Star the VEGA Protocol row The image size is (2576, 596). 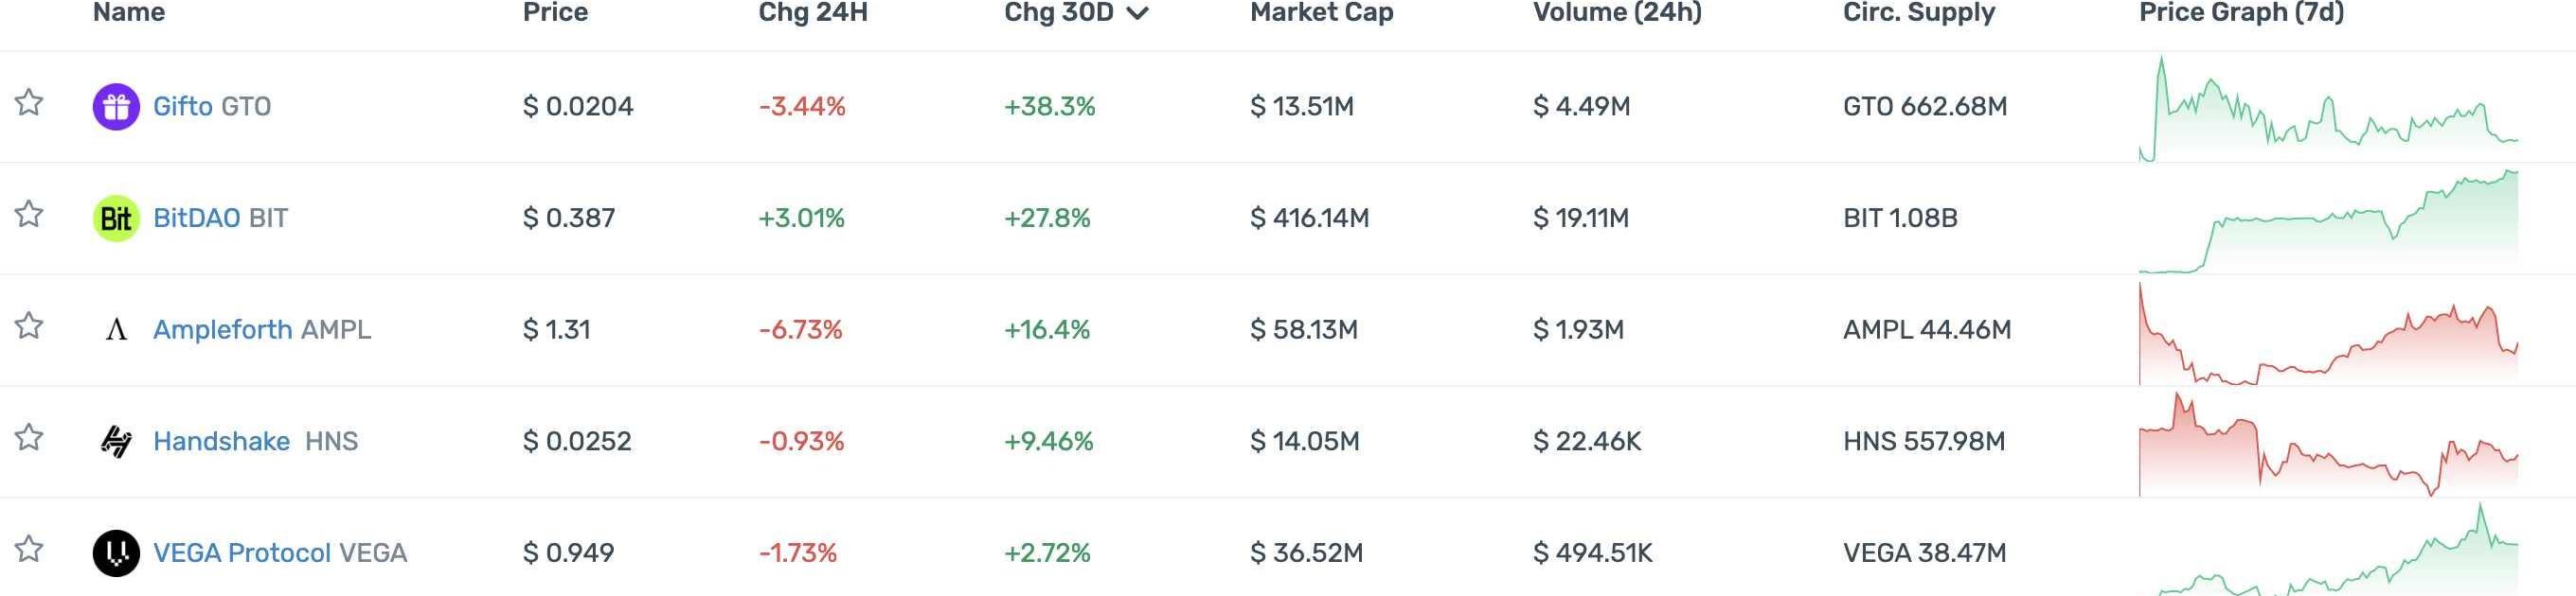[x=29, y=550]
